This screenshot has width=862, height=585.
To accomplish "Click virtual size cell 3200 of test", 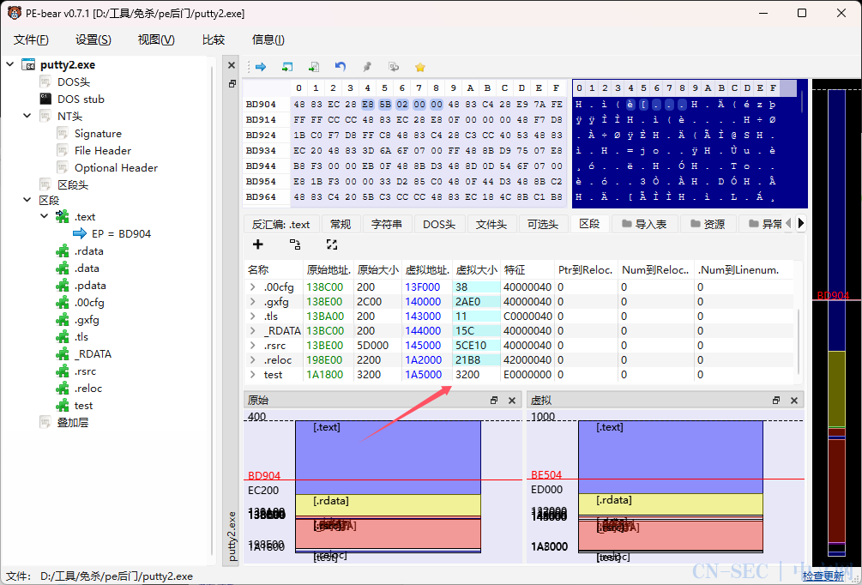I will coord(477,375).
